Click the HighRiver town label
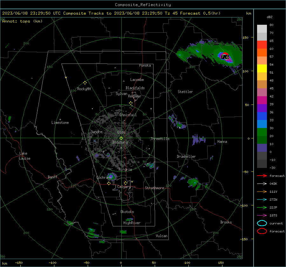The height and width of the screenshot is (267, 286). 132,223
